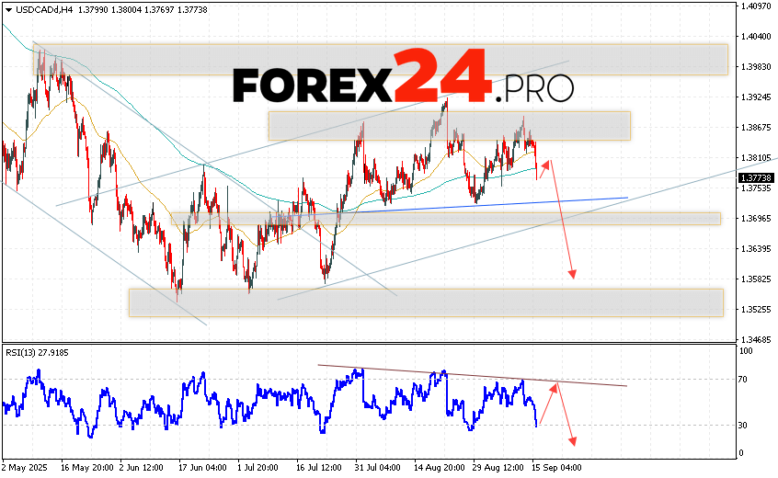
Task: Click the RSI 30 level label
Action: click(742, 425)
